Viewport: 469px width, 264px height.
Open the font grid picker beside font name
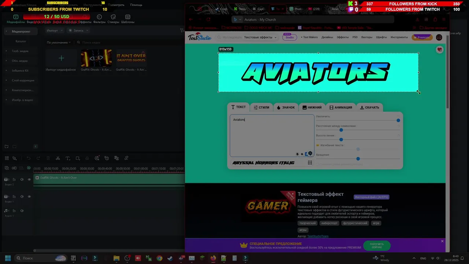coord(310,162)
